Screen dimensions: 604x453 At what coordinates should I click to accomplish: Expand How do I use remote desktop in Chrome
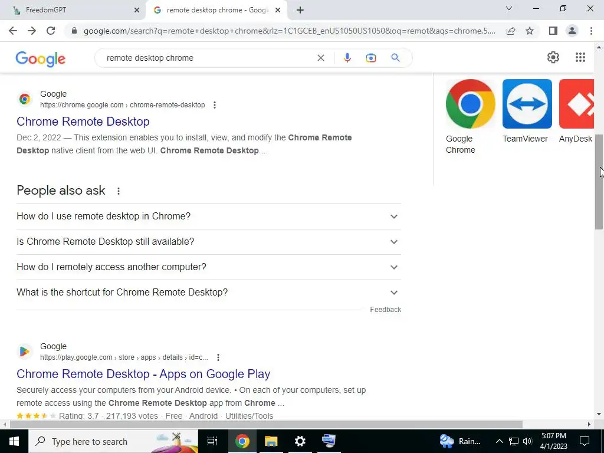tap(209, 216)
